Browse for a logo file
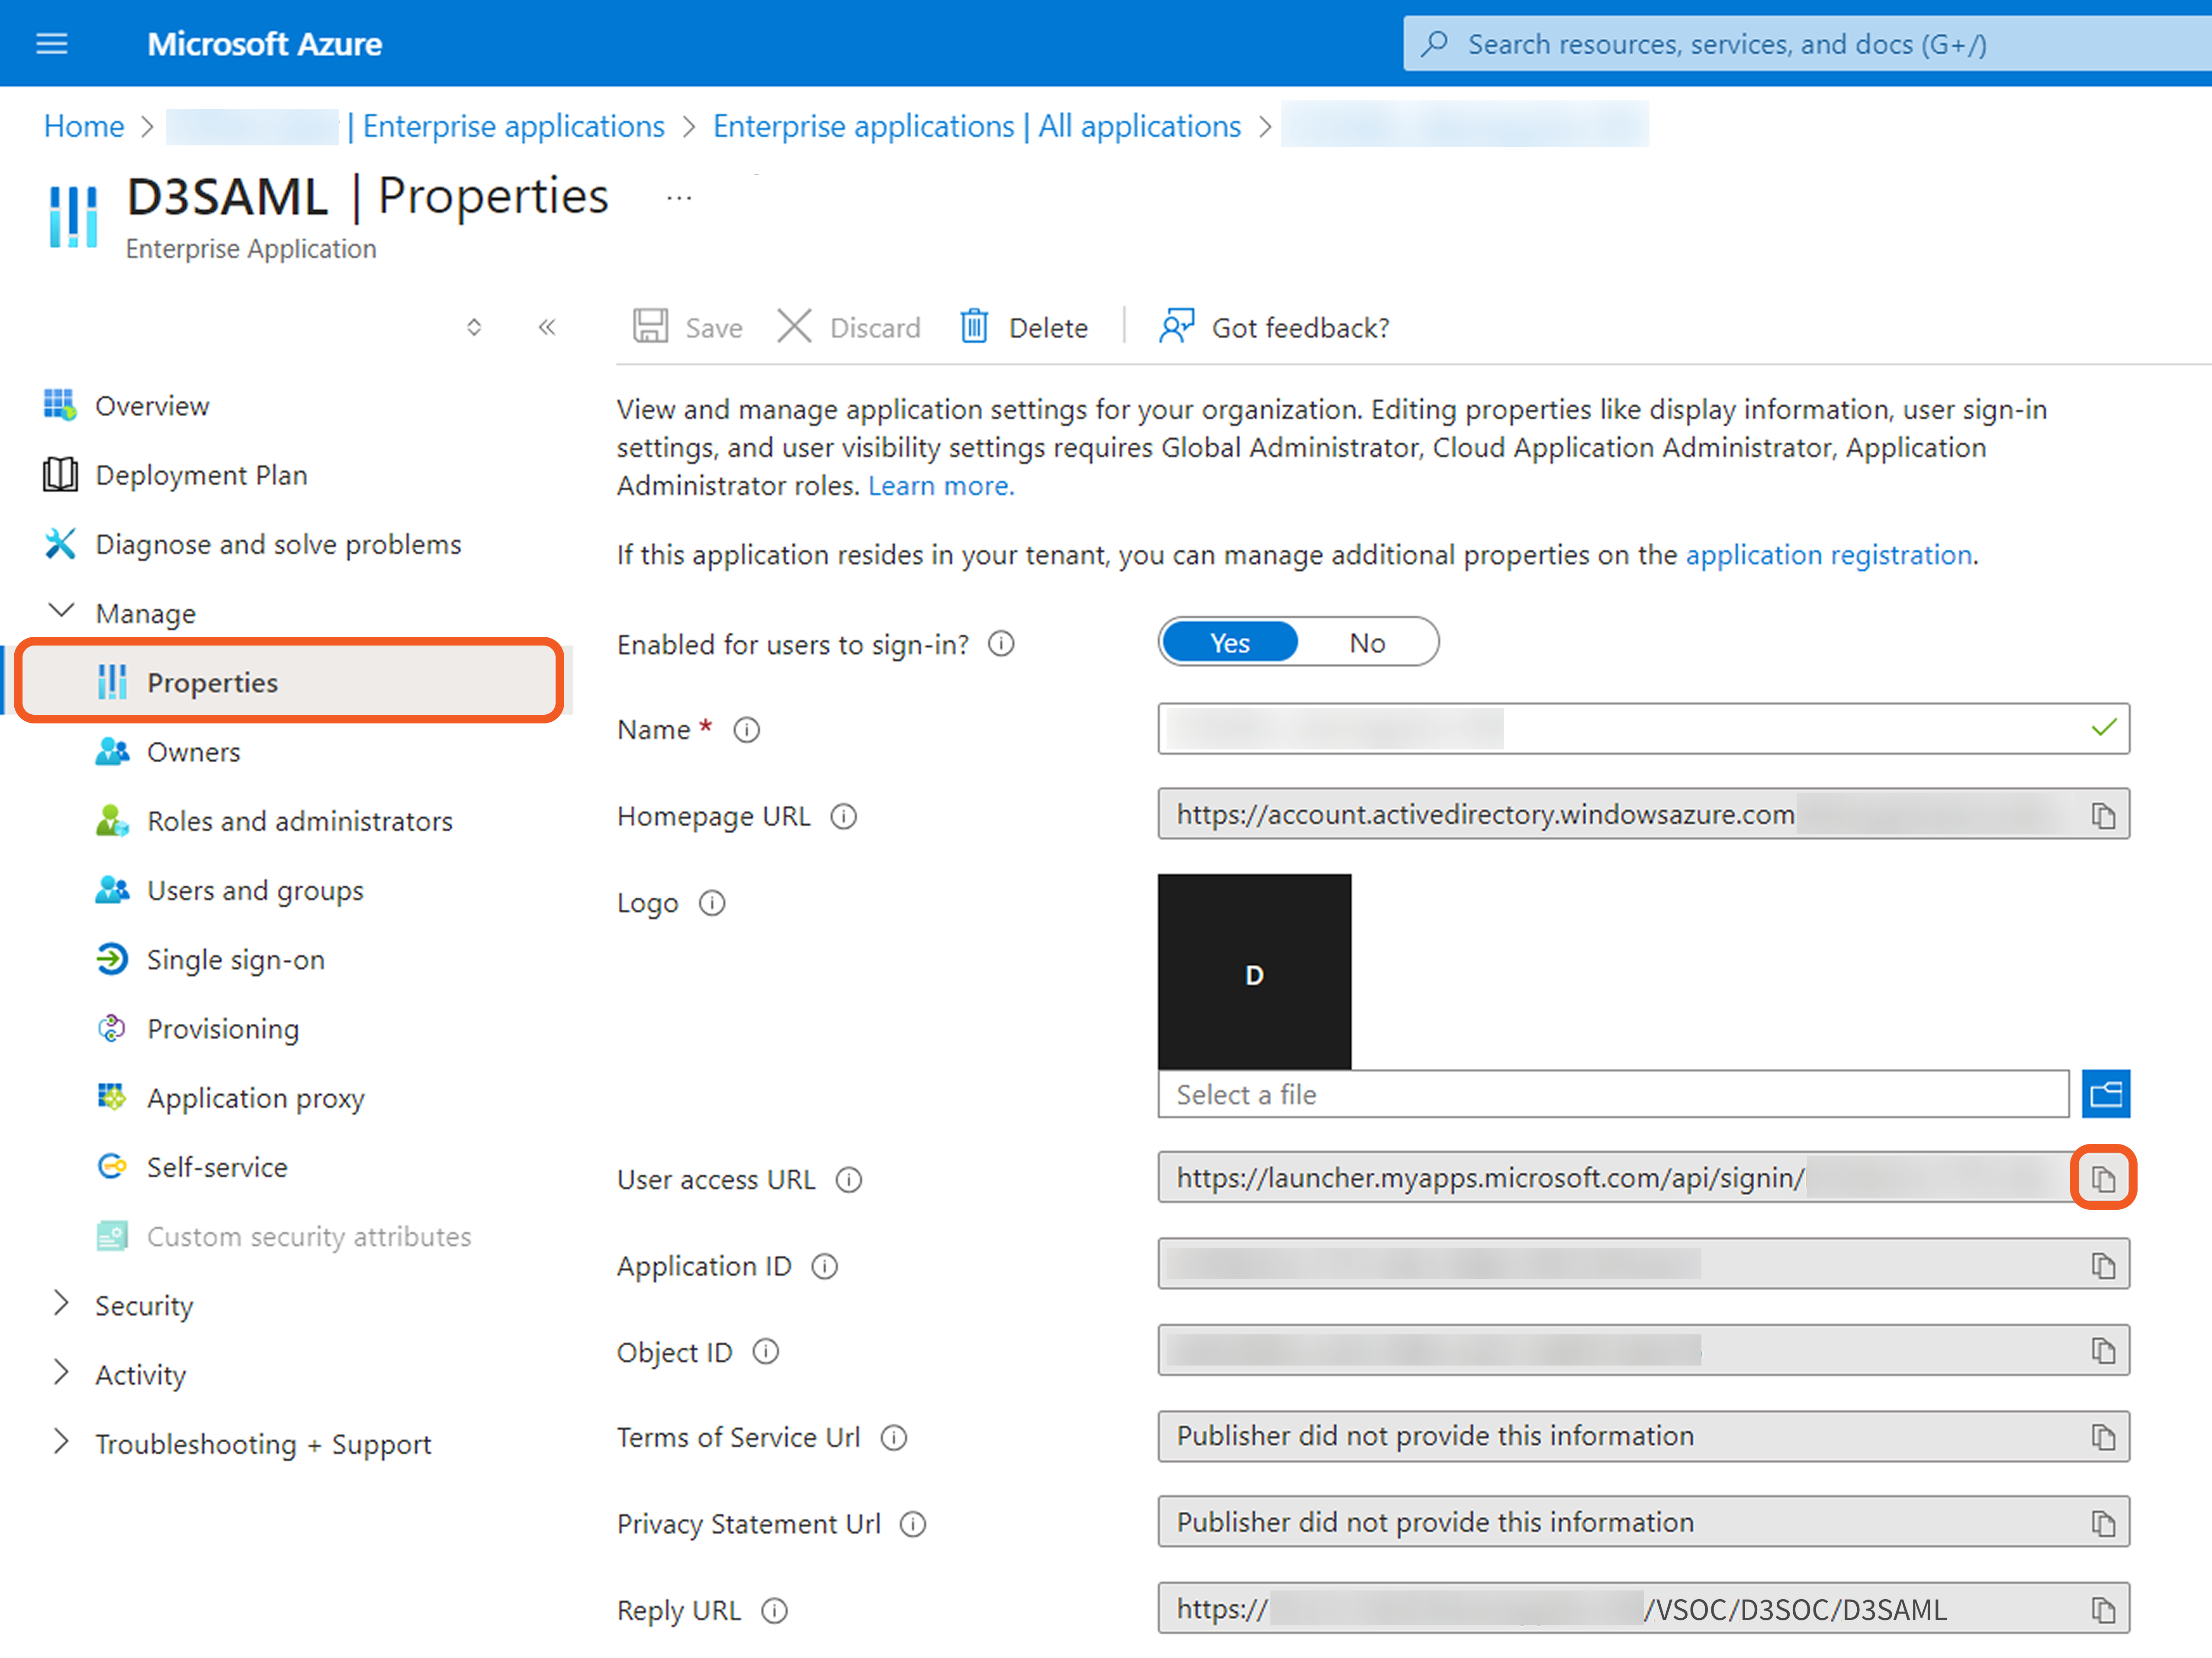This screenshot has width=2212, height=1658. [2105, 1093]
